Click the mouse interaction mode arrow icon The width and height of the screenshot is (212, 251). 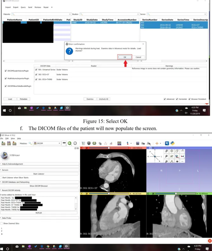128,143
